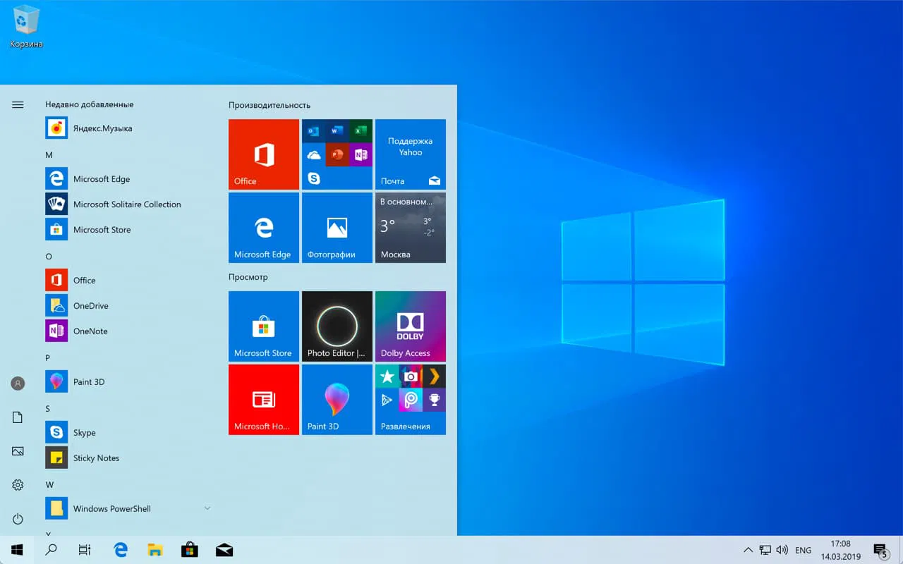Open the Поддержка Yahoo Почта tile
Screen dimensions: 903x564
pos(410,154)
